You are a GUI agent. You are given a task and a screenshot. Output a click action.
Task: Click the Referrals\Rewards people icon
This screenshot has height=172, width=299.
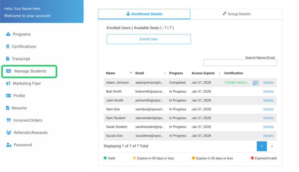click(x=9, y=132)
